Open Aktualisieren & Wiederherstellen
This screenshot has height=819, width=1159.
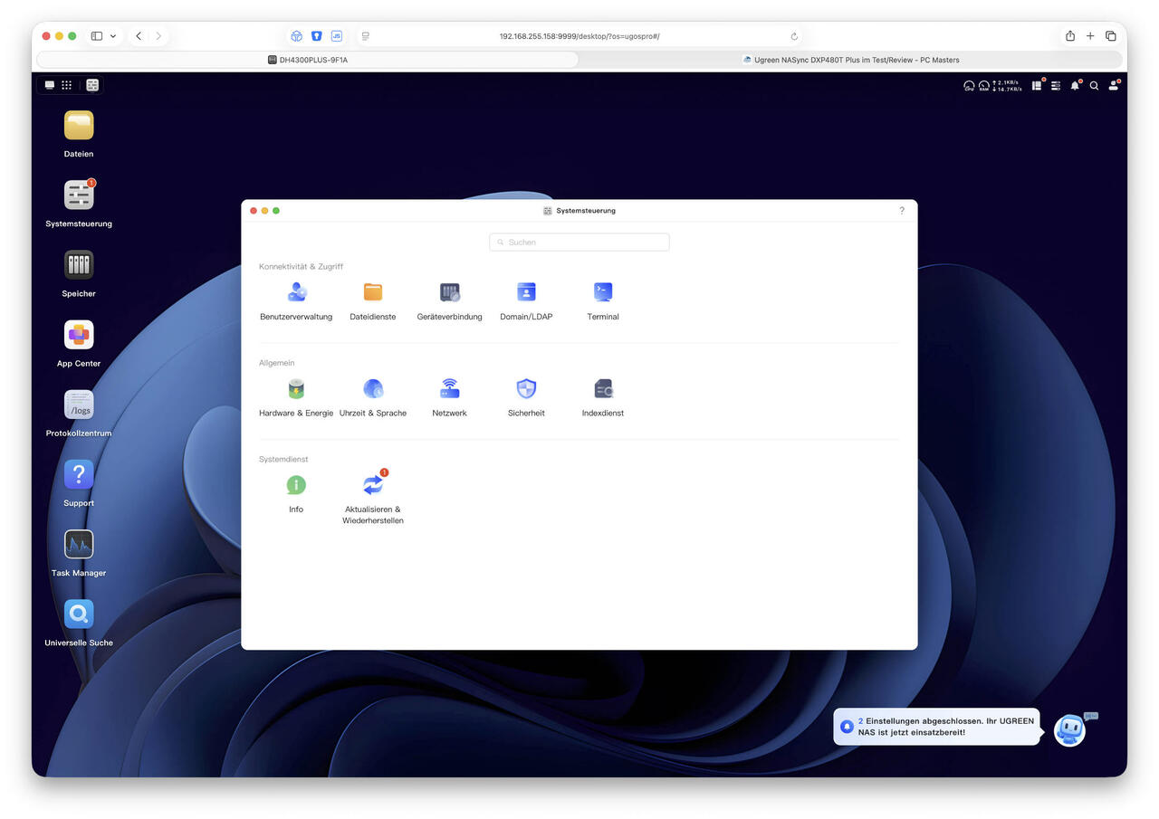[x=373, y=486]
